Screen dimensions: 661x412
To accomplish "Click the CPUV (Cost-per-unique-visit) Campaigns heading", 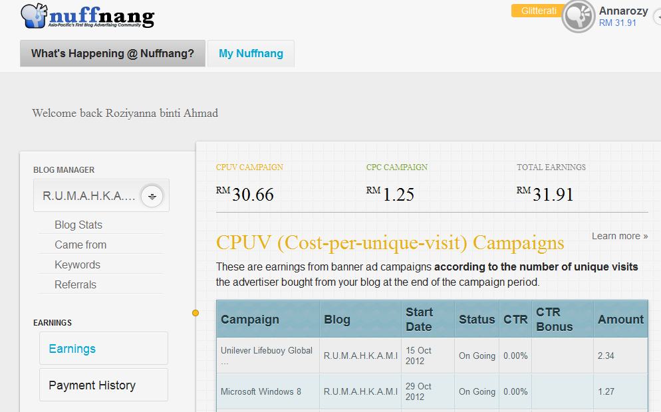I will (390, 243).
